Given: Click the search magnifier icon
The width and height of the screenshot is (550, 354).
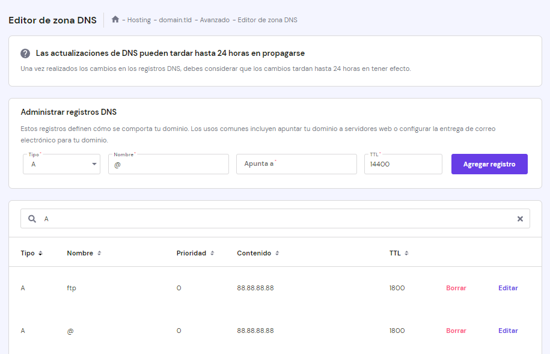Looking at the screenshot, I should 32,219.
